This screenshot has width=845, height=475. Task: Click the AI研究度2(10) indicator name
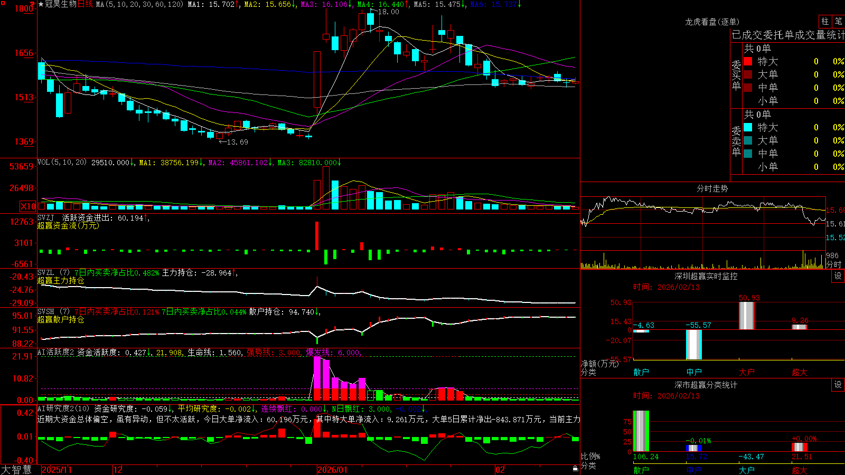[63, 408]
